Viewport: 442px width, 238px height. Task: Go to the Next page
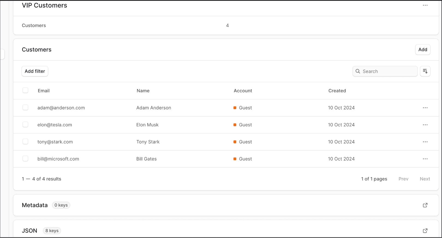coord(425,179)
